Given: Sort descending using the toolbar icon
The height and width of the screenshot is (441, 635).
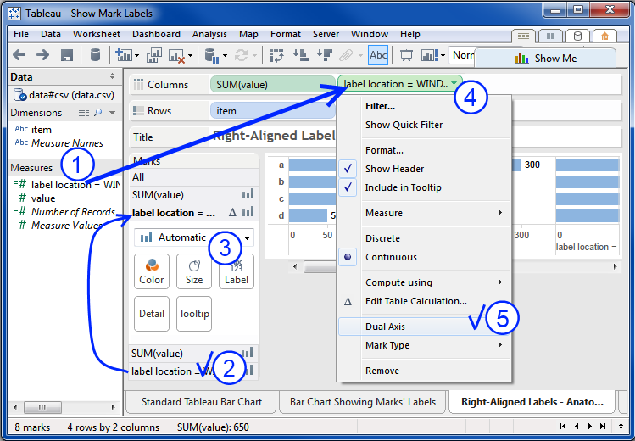Looking at the screenshot, I should point(325,55).
